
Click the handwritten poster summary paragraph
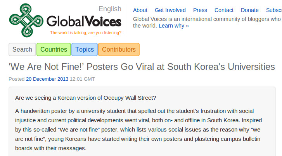pos(138,130)
